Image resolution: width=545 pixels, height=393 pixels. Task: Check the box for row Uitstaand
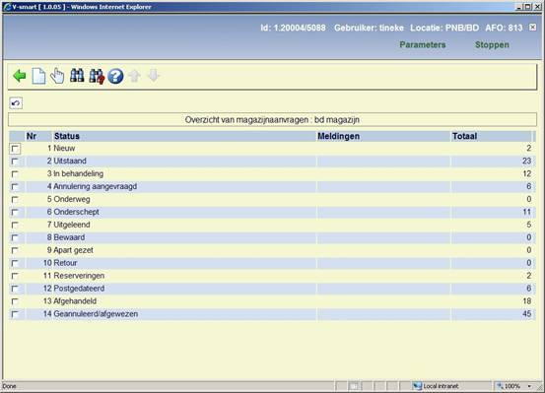[x=15, y=162]
